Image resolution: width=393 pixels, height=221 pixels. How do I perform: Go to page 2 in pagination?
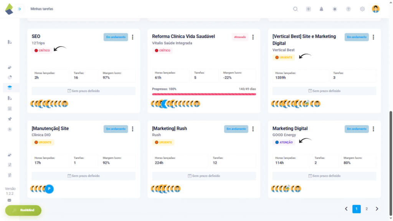tap(367, 209)
